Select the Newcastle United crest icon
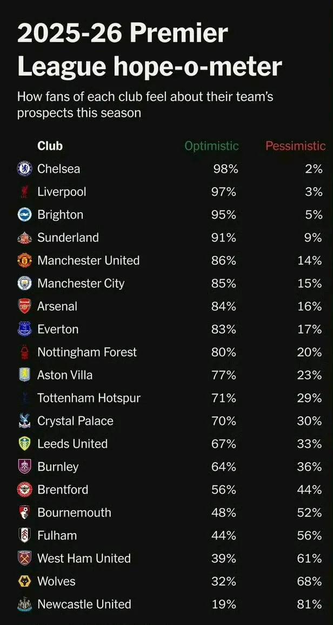Viewport: 333px width, 625px height. click(x=25, y=604)
